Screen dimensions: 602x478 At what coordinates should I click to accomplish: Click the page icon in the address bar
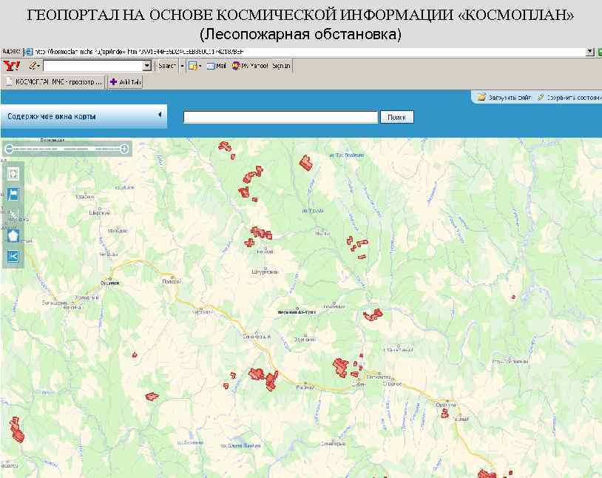pos(29,52)
